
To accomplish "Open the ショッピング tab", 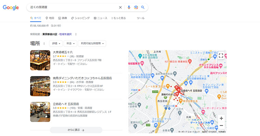I will pos(80,18).
